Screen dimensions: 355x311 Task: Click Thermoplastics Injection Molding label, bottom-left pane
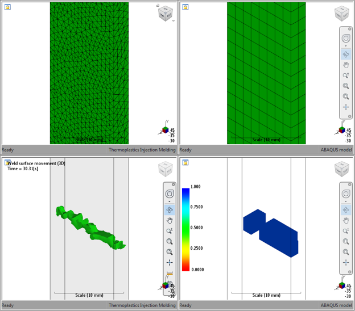142,305
